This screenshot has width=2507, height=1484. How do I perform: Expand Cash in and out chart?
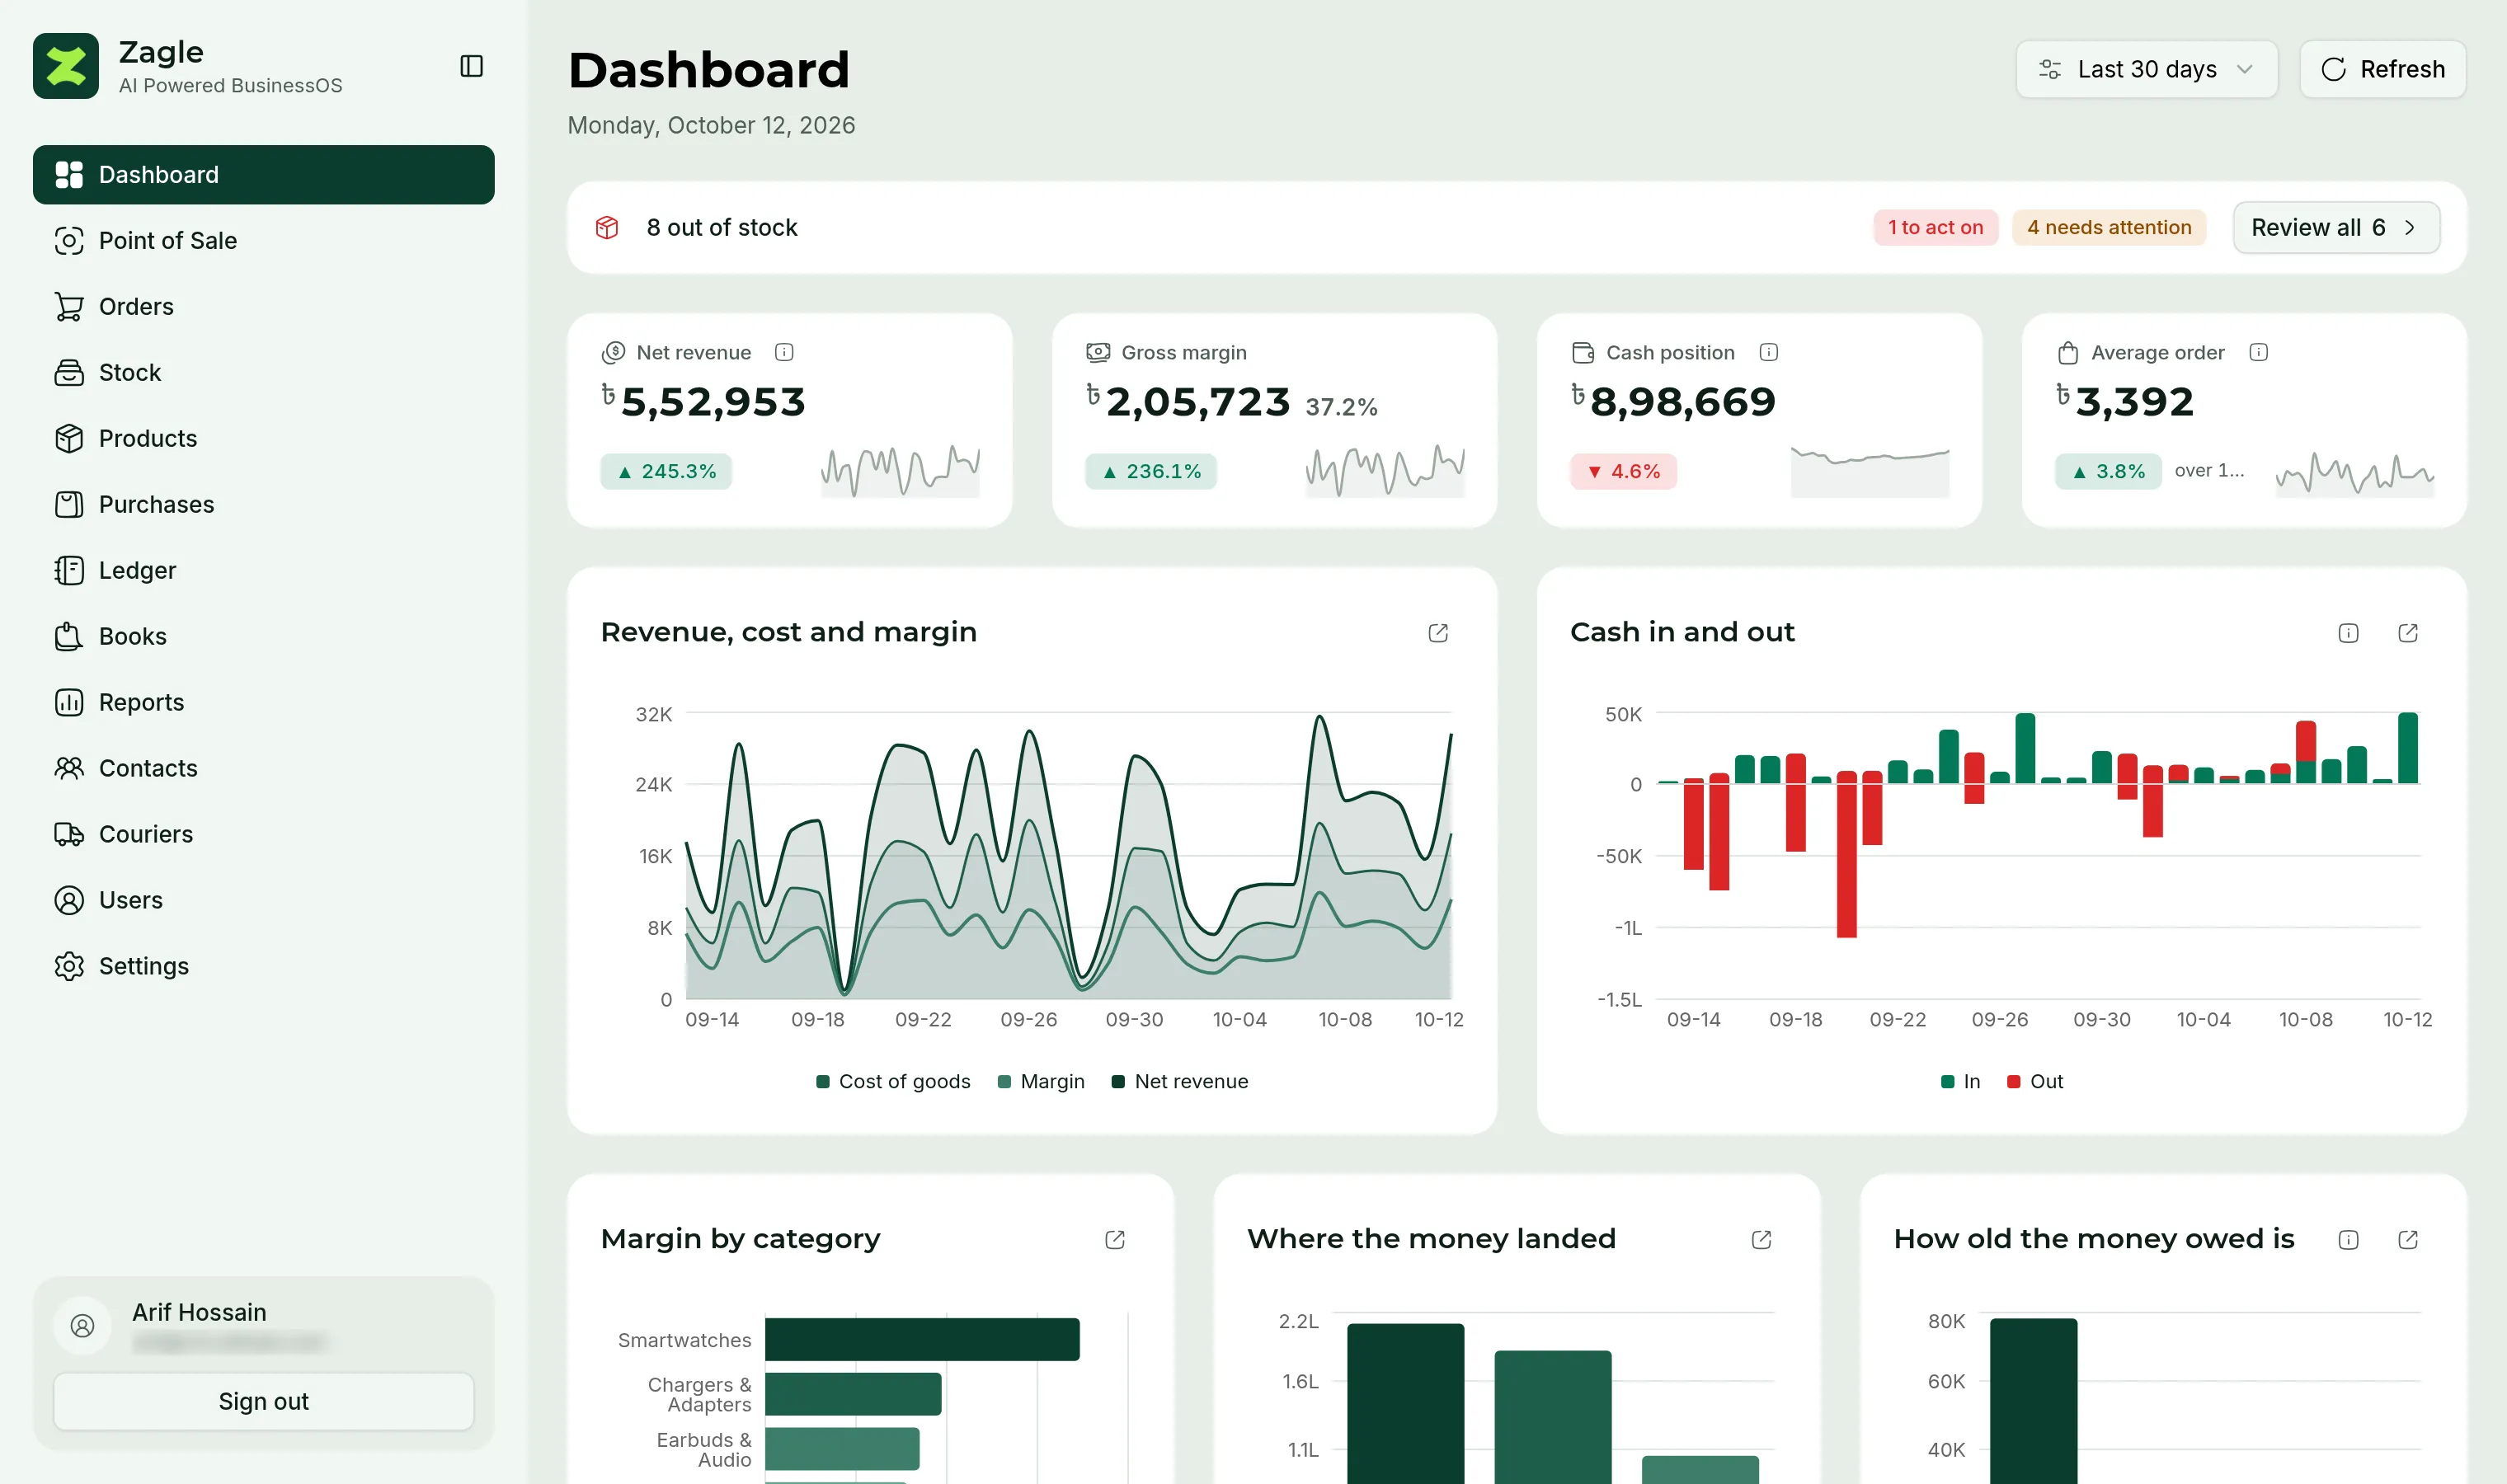(x=2408, y=632)
